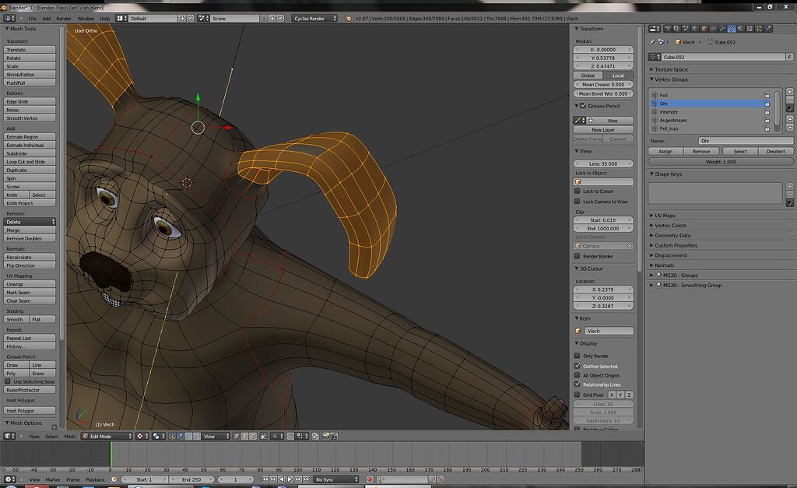Open the Scene properties tab icon
797x488 pixels.
tap(686, 29)
